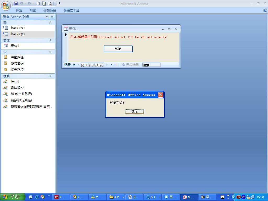This screenshot has width=268, height=201.
Task: Open the Office button menu
Action: tap(6, 6)
